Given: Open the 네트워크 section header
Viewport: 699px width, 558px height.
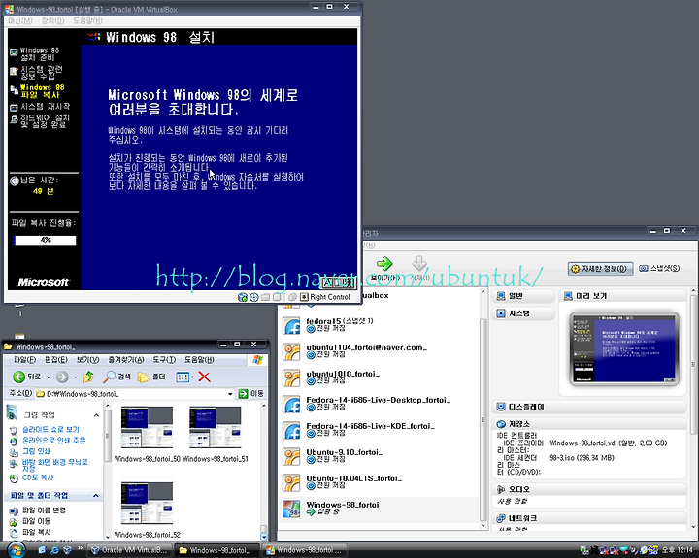Looking at the screenshot, I should point(589,518).
